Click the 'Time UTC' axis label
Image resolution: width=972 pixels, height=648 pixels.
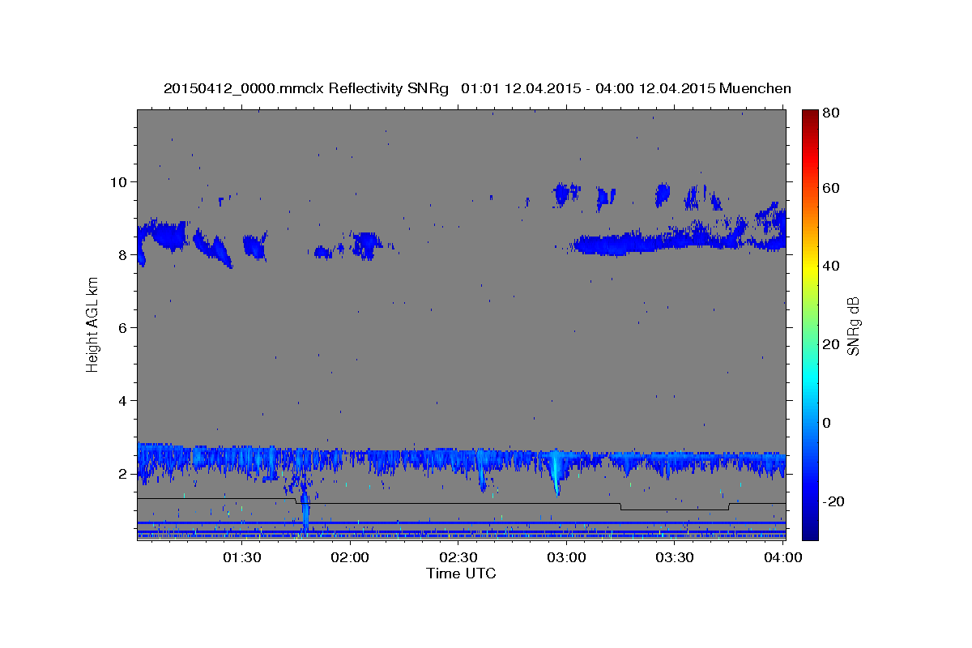tap(461, 573)
